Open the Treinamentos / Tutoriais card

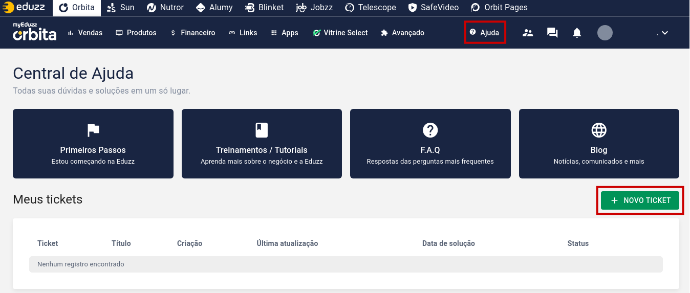262,144
